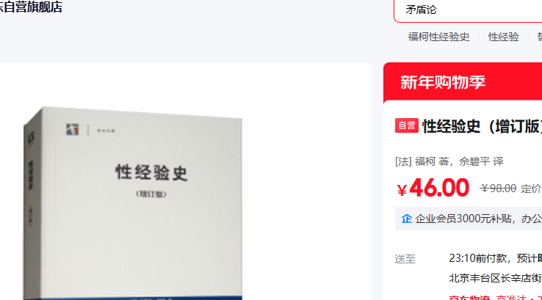Click the red 自营 badge icon

[x=407, y=125]
